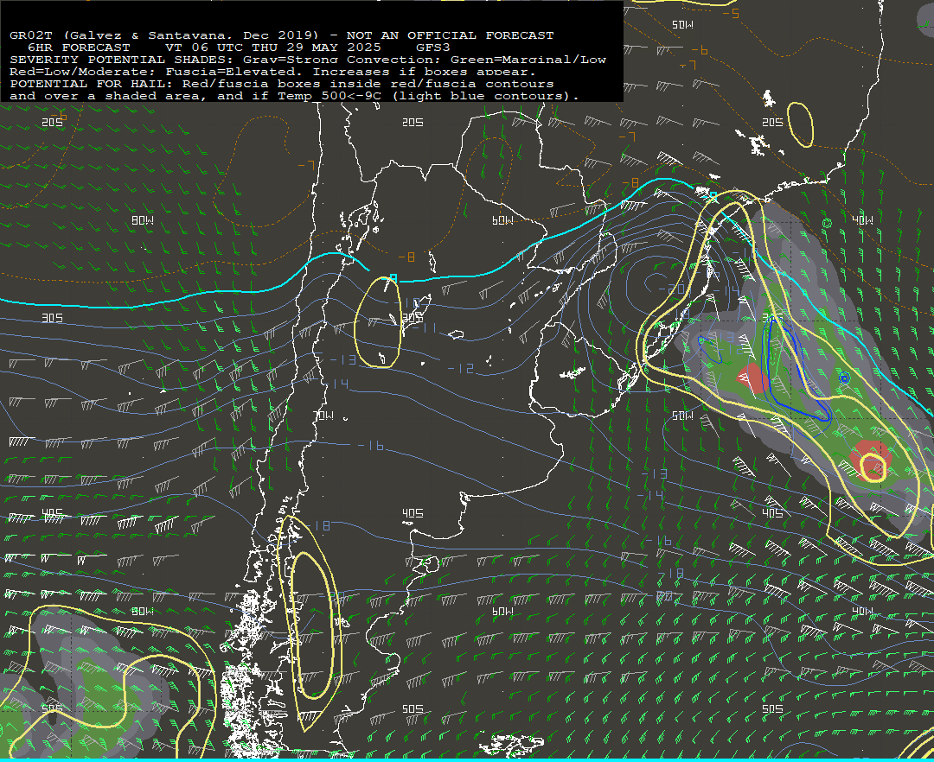Click the small green circle marker near '40W'

[x=827, y=223]
